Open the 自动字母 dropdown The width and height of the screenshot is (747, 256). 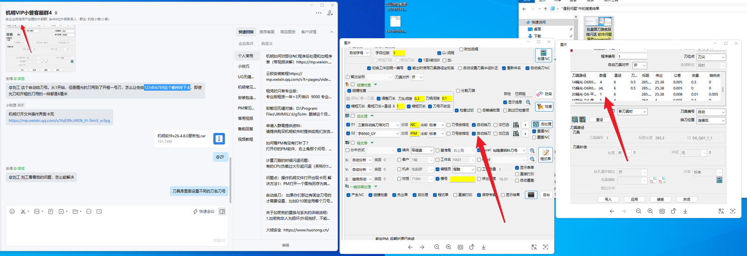pos(359,53)
